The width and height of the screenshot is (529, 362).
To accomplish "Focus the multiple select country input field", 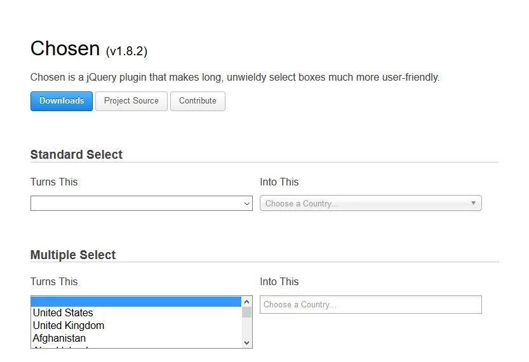I will [370, 304].
